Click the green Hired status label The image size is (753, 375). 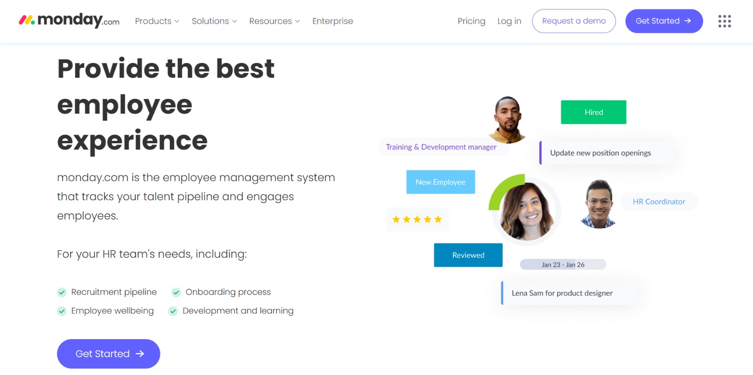click(x=593, y=112)
